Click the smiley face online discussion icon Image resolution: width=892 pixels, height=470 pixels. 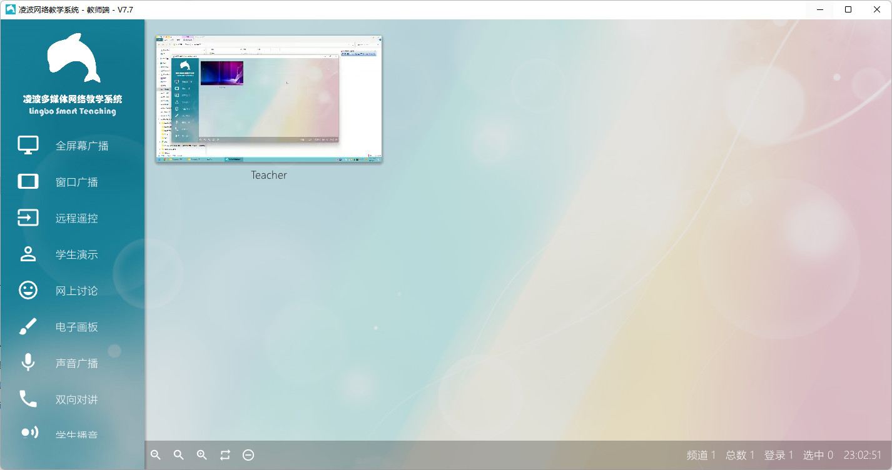pos(28,291)
